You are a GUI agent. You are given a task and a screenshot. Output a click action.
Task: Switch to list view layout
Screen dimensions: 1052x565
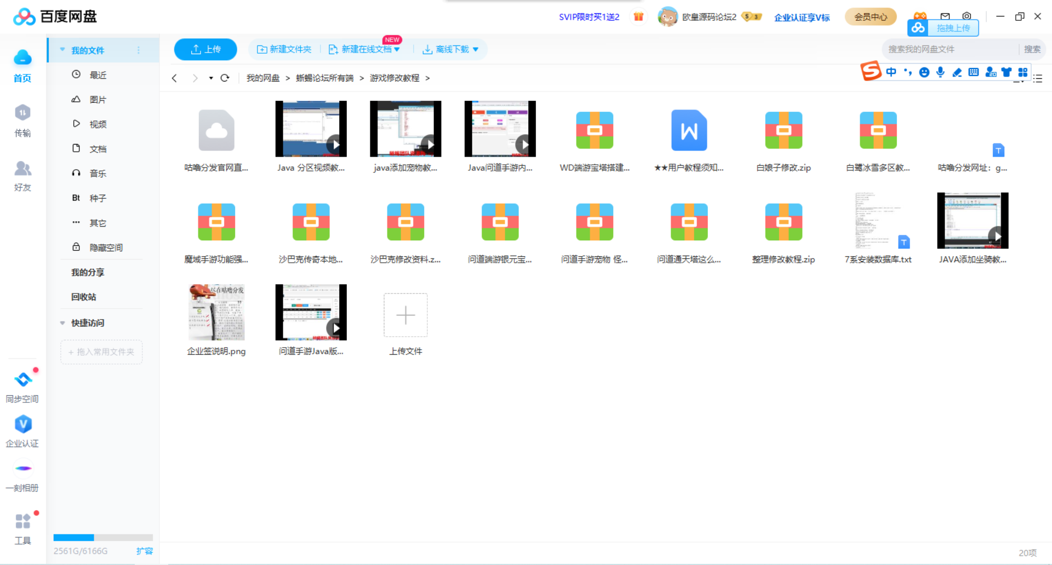coord(1038,78)
